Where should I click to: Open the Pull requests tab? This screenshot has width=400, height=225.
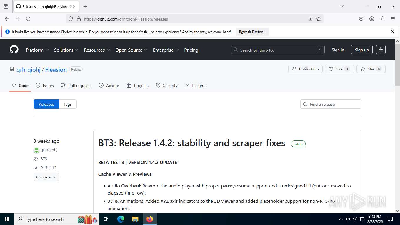[x=76, y=86]
